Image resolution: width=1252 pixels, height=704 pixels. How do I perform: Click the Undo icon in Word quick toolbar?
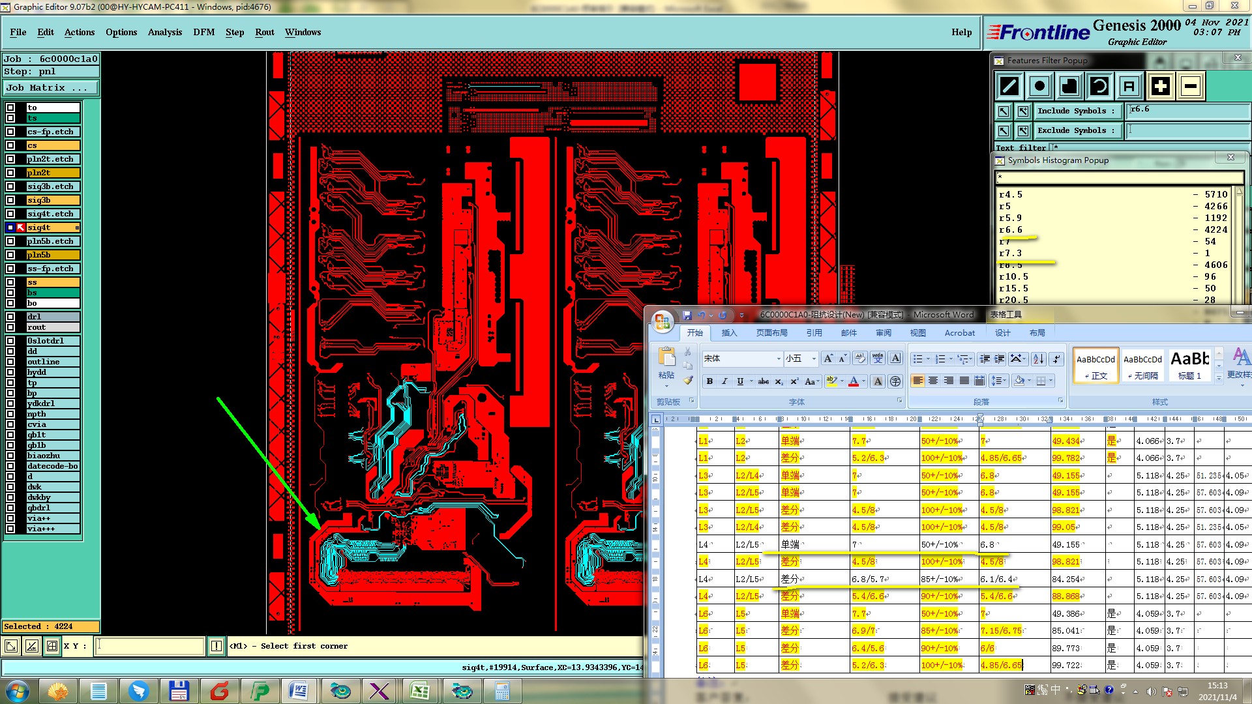pos(702,315)
